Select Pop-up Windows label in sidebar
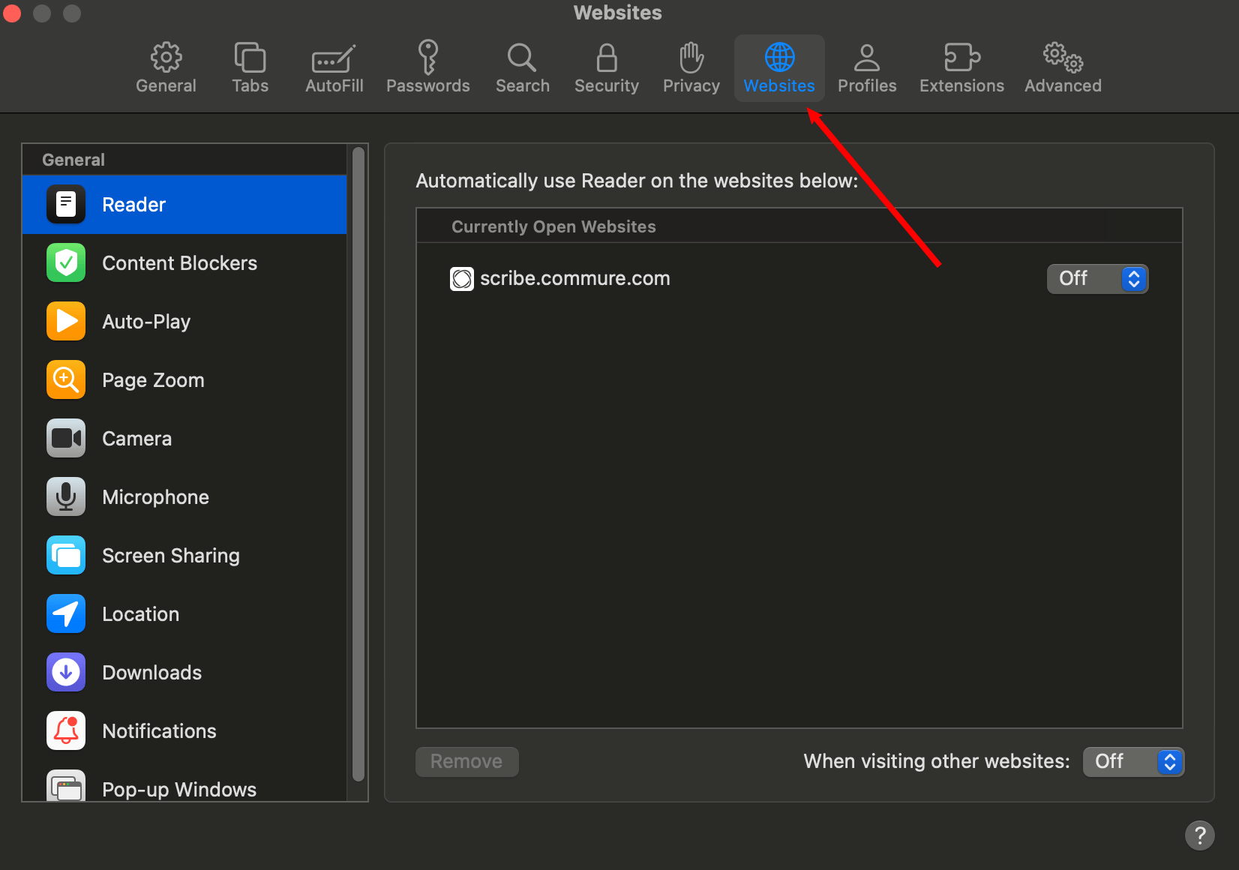This screenshot has width=1239, height=870. 179,790
